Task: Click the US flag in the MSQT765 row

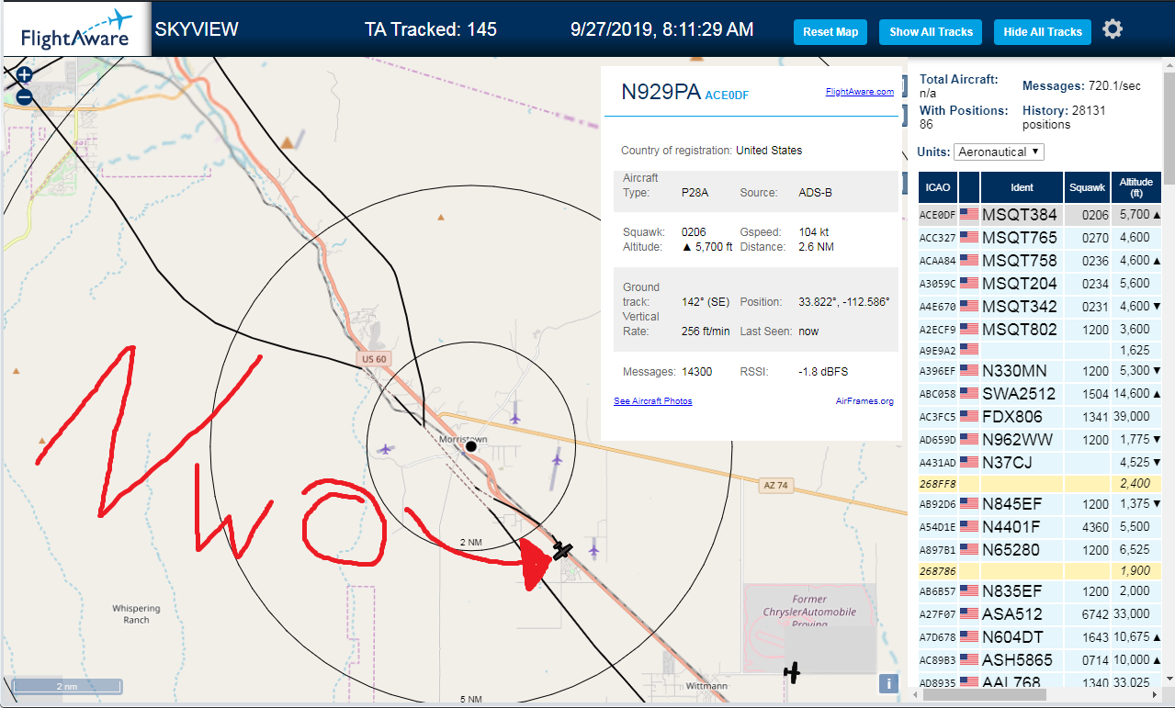Action: point(969,238)
